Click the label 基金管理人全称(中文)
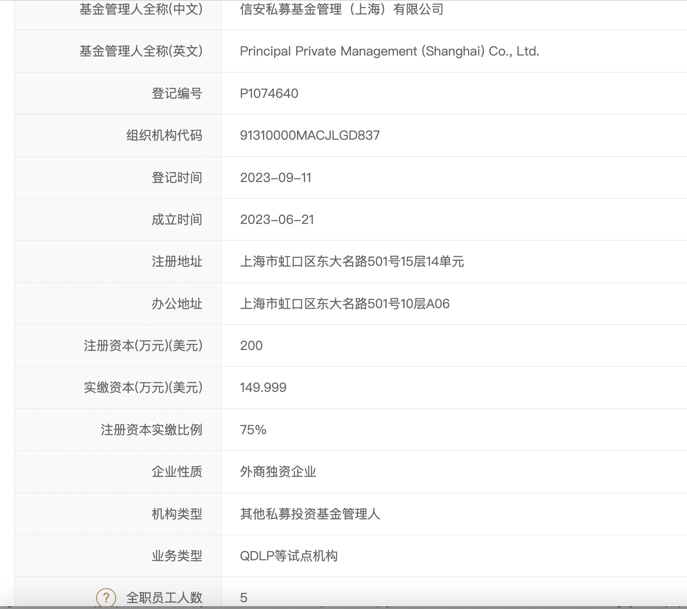Screen dimensions: 687x609 click(x=141, y=9)
